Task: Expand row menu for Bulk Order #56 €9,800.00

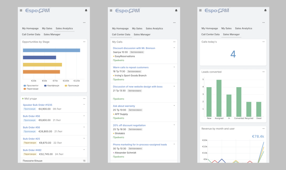Action: (84, 116)
